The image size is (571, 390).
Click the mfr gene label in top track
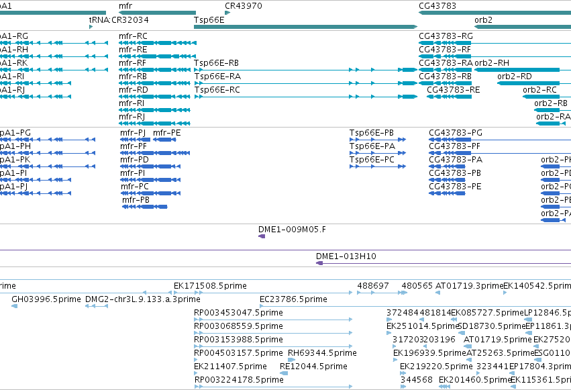pyautogui.click(x=125, y=6)
